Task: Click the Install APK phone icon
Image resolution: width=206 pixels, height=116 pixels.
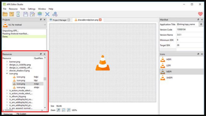Action: (18, 14)
